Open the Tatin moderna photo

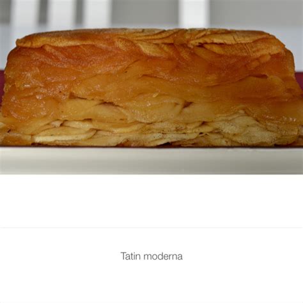[x=151, y=87]
